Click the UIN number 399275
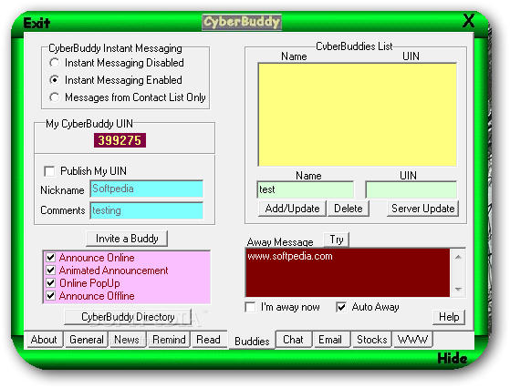This screenshot has width=510, height=388. [120, 140]
